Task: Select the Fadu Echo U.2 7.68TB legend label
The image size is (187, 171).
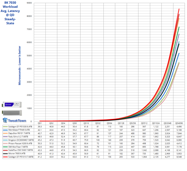Action: pos(18,137)
